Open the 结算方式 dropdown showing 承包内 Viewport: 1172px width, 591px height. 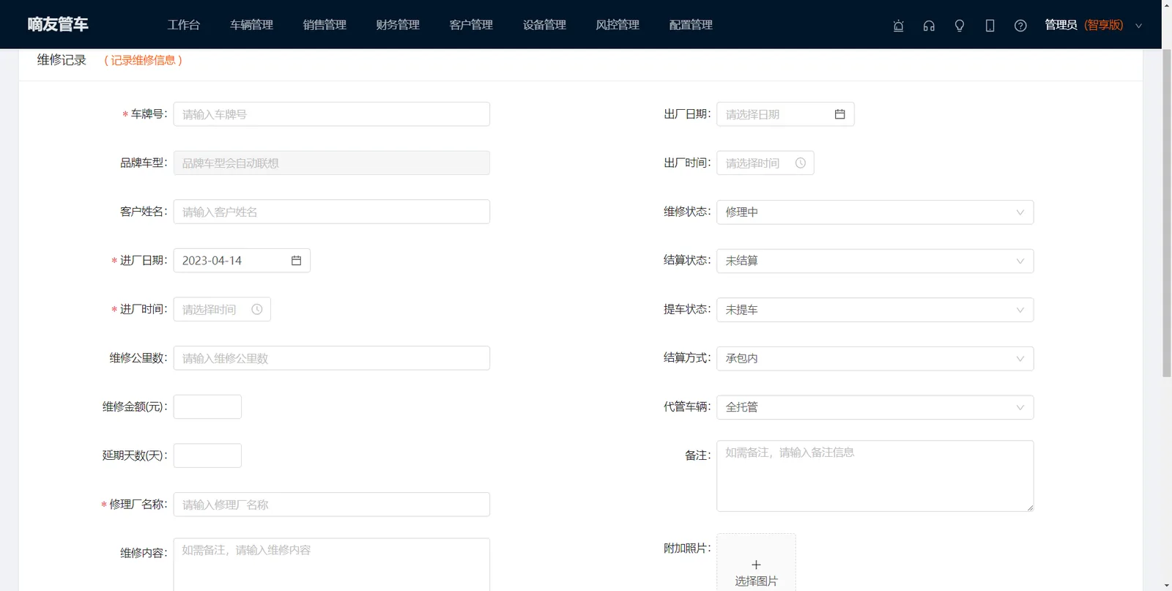875,359
